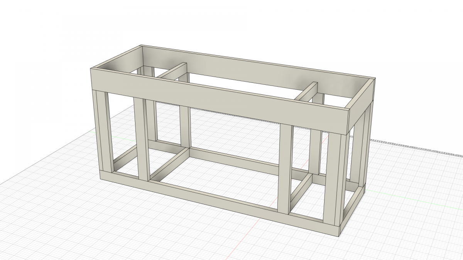Select the front top long board face
The height and width of the screenshot is (260, 463).
click(x=220, y=101)
